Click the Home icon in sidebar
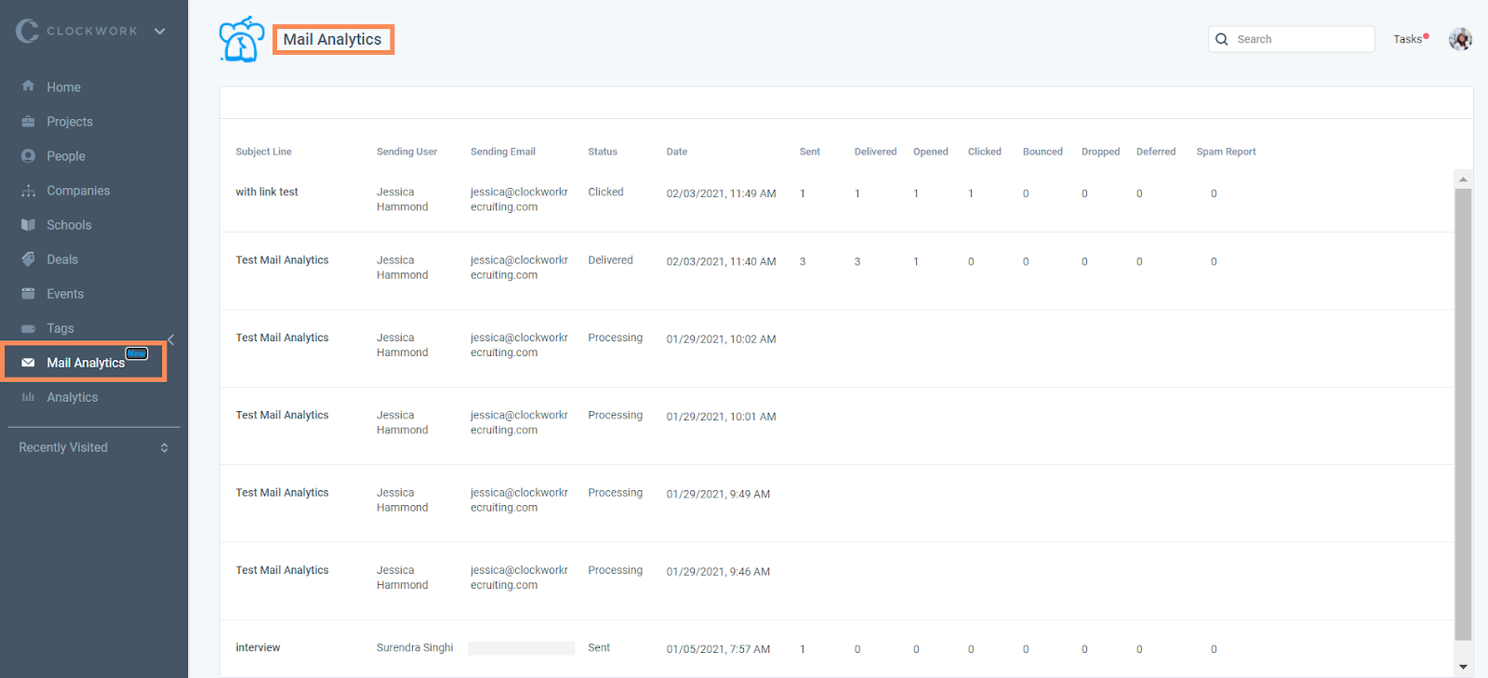 (28, 86)
